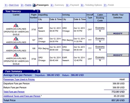Click the 772.00 USD total fare value
The image size is (130, 103).
pyautogui.click(x=118, y=92)
